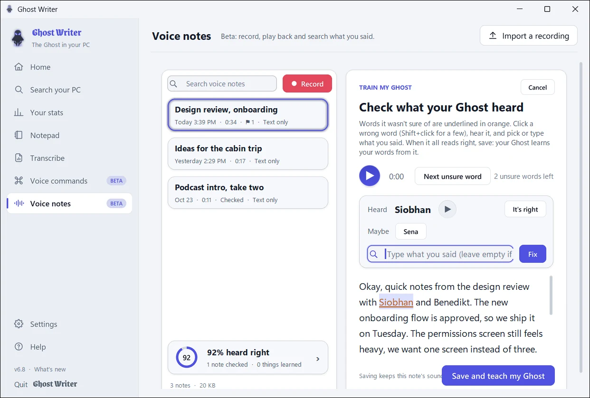
Task: Choose the suggested word Sena
Action: [410, 231]
